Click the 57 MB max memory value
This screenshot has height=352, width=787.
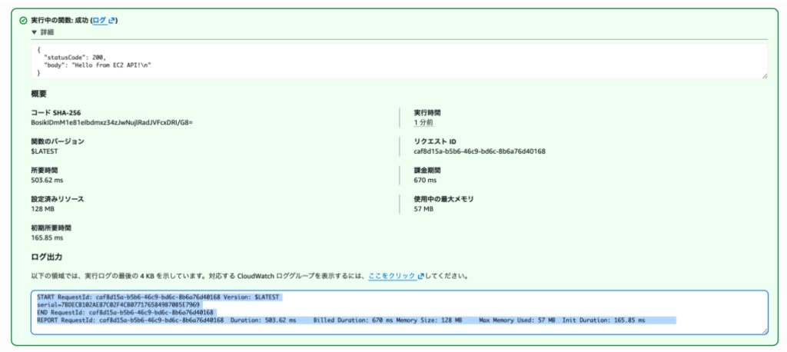[x=423, y=208]
